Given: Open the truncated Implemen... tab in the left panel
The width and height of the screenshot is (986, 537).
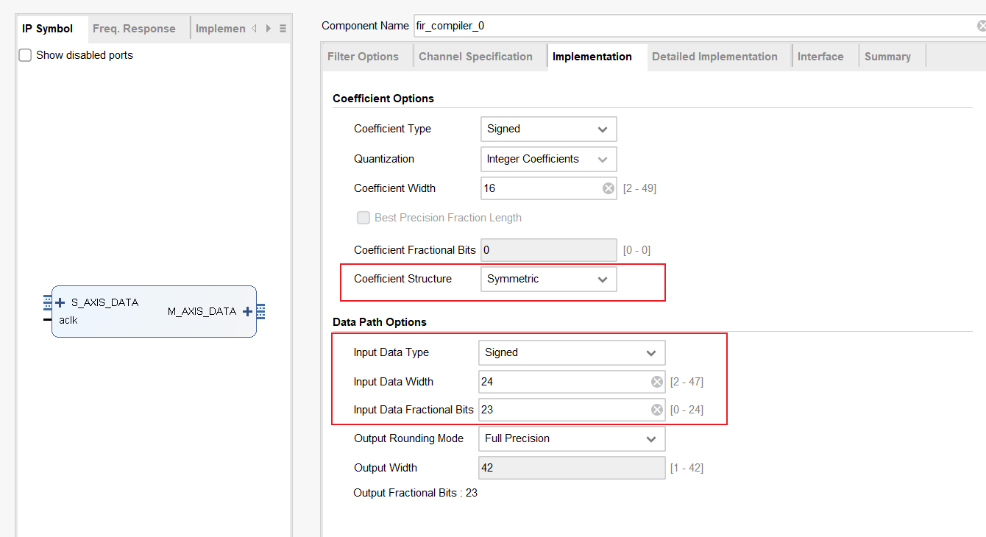Looking at the screenshot, I should 220,29.
